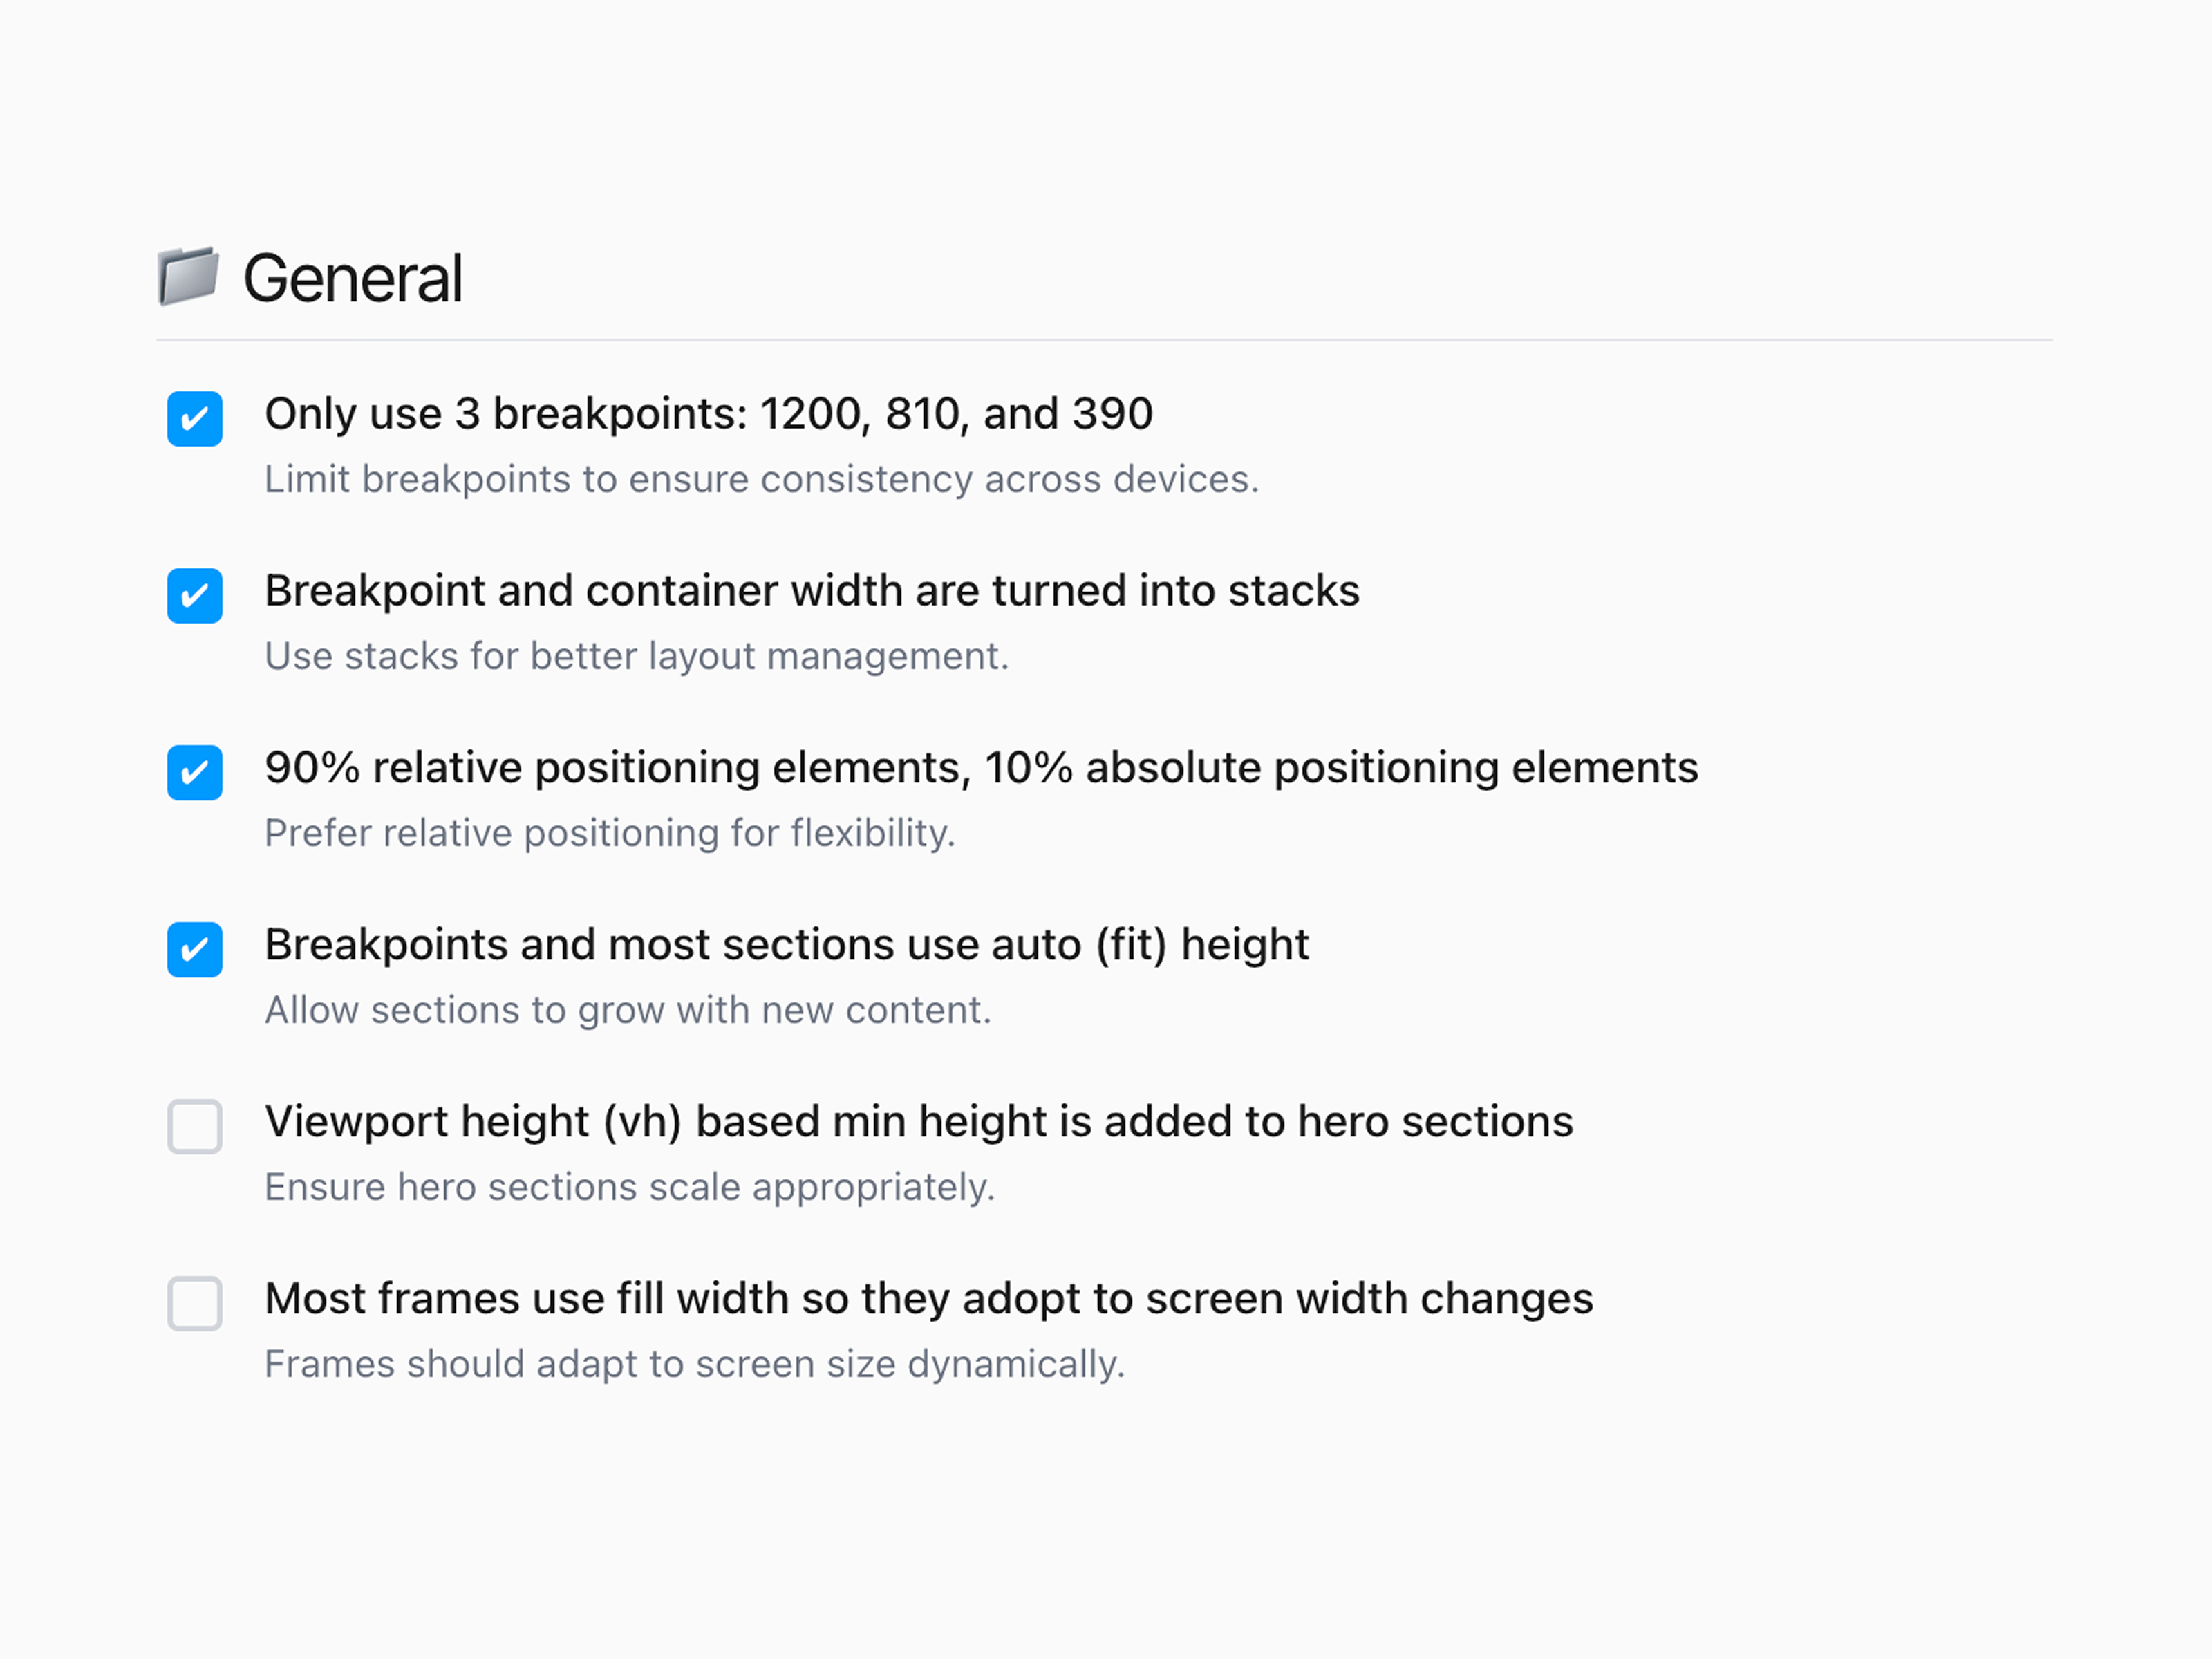Uncheck the 3 breakpoints checkbox
The height and width of the screenshot is (1659, 2212).
195,418
